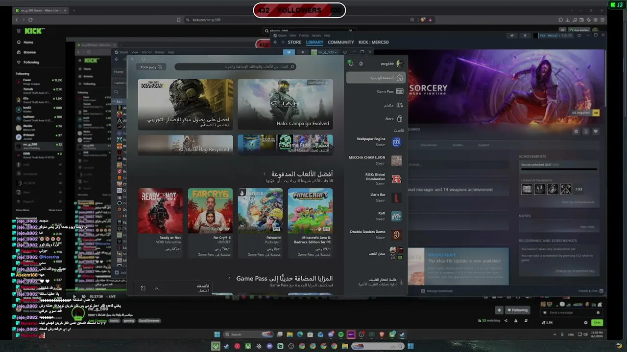The width and height of the screenshot is (627, 352).
Task: Click the Windows taskbar Search box
Action: [248, 334]
